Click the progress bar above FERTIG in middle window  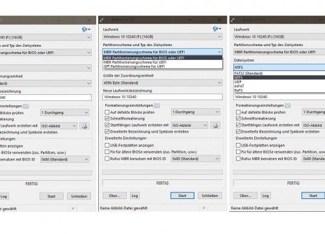pyautogui.click(x=162, y=172)
